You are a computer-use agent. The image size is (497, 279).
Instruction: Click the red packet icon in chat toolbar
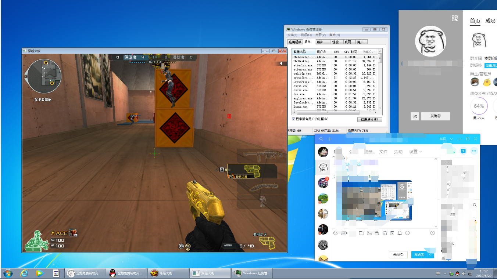392,233
